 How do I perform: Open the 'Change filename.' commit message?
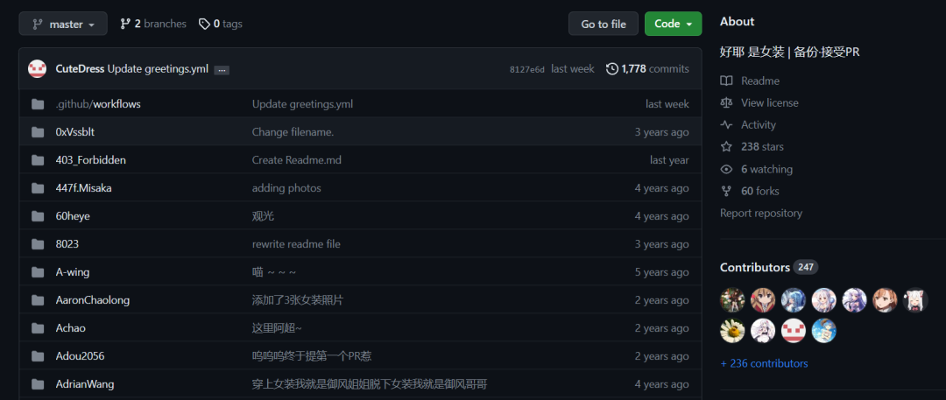pyautogui.click(x=293, y=132)
